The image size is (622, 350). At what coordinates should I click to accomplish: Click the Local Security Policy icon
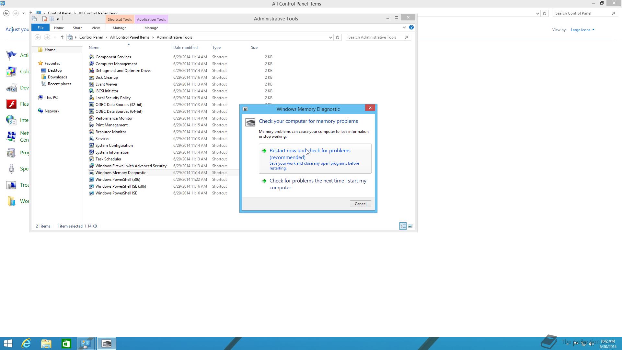[91, 98]
